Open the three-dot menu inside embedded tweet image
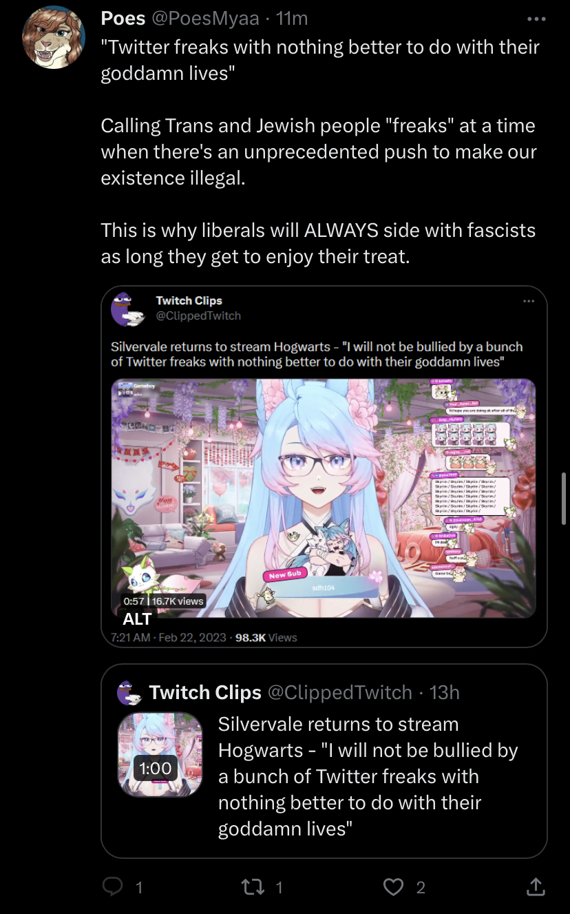This screenshot has width=570, height=914. (x=529, y=301)
